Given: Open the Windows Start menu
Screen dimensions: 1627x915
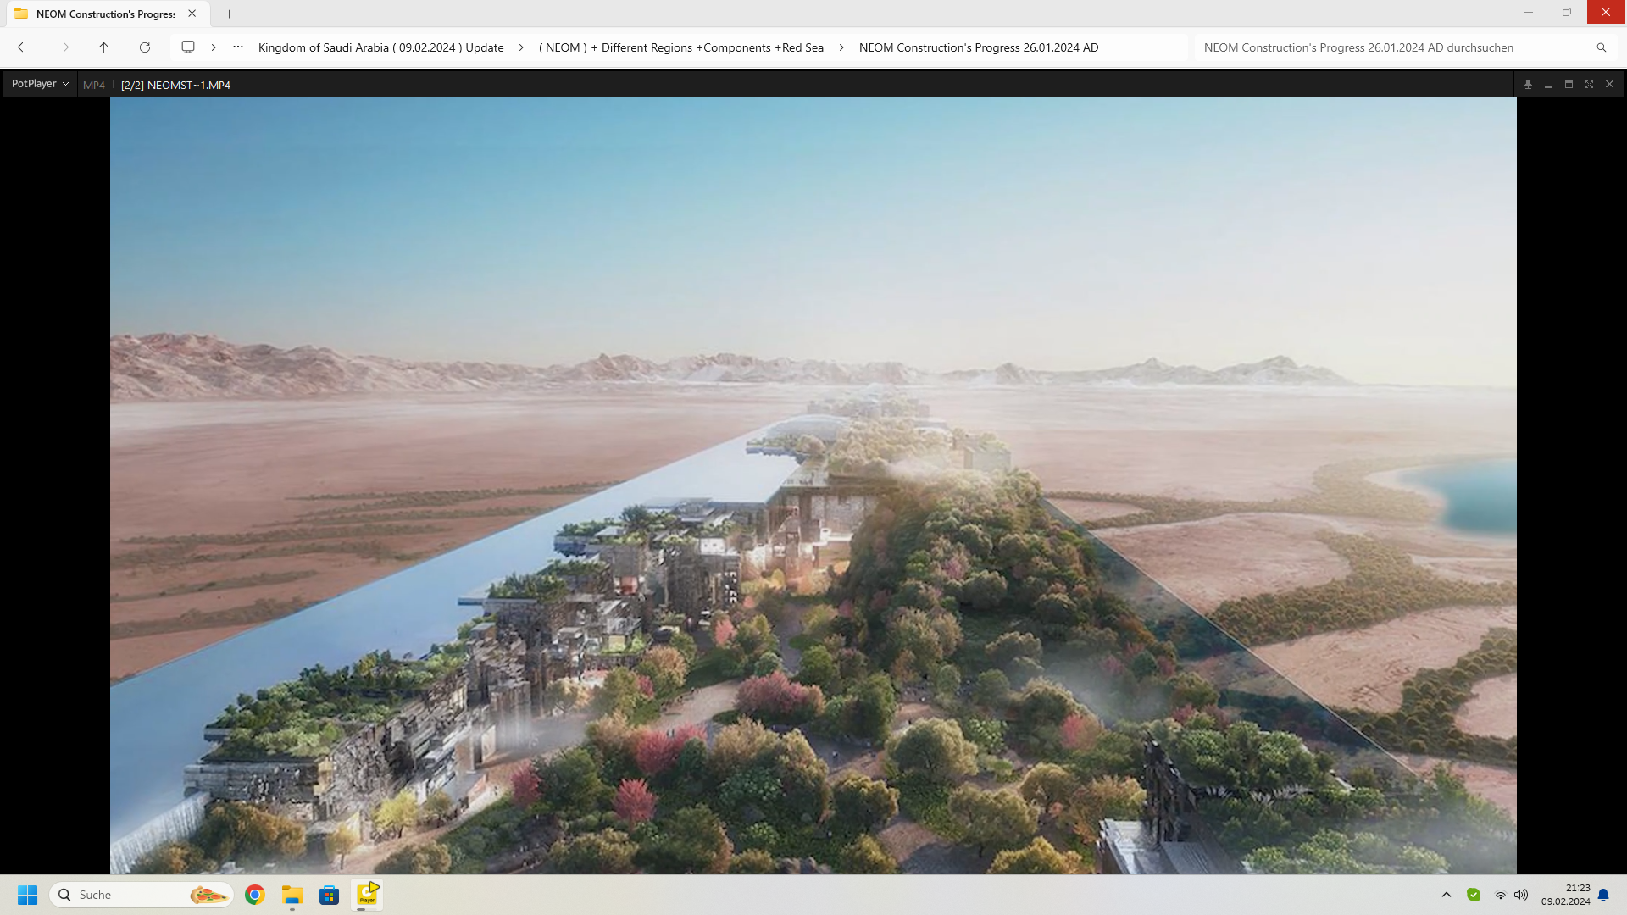Looking at the screenshot, I should coord(28,895).
